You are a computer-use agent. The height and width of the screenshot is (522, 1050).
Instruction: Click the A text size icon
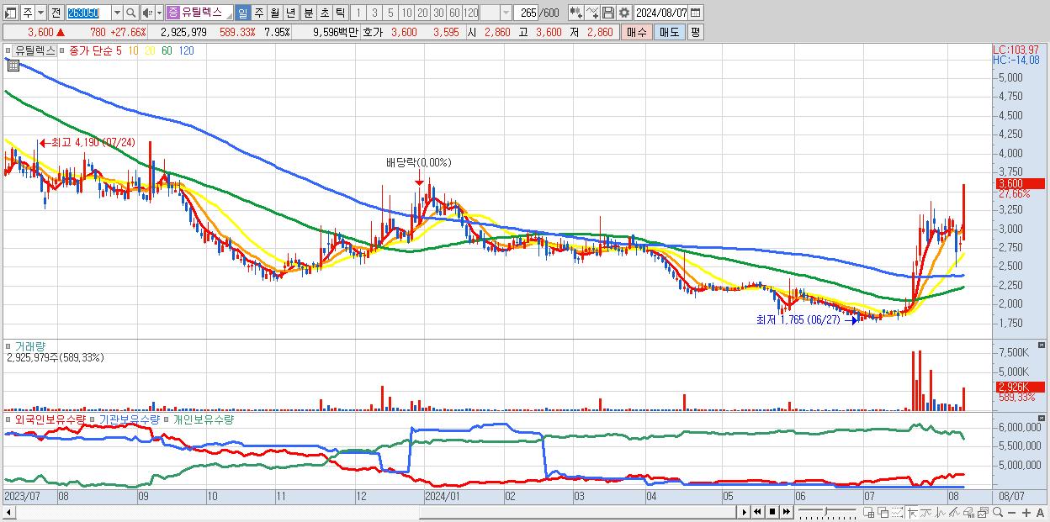[x=1040, y=513]
